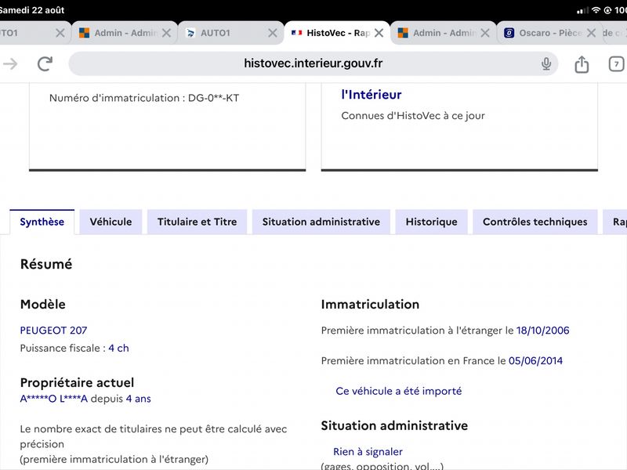Click the date 05/06/2014

point(535,361)
